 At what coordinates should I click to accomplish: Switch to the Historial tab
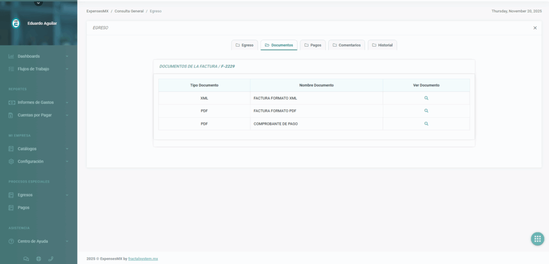pyautogui.click(x=382, y=45)
